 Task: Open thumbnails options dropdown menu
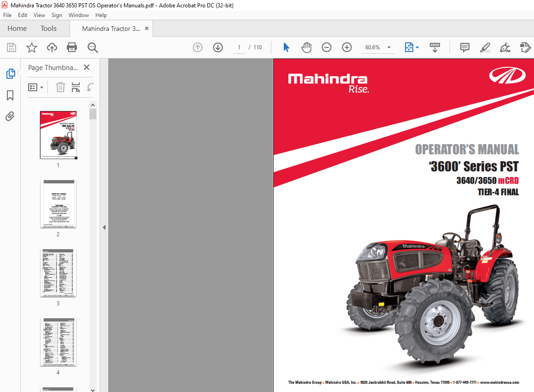coord(36,88)
